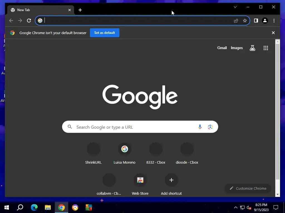This screenshot has width=285, height=213.
Task: Close the New Tab tab
Action: (69, 10)
